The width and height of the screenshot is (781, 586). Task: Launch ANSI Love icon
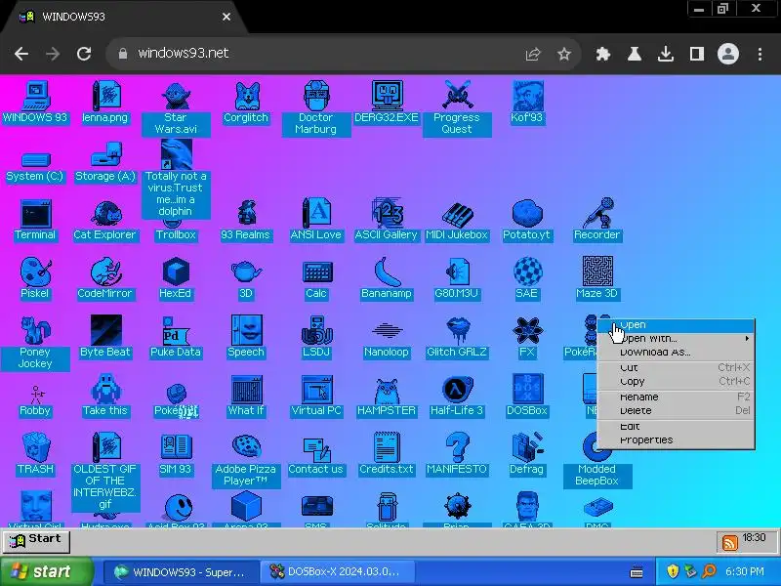pyautogui.click(x=316, y=213)
